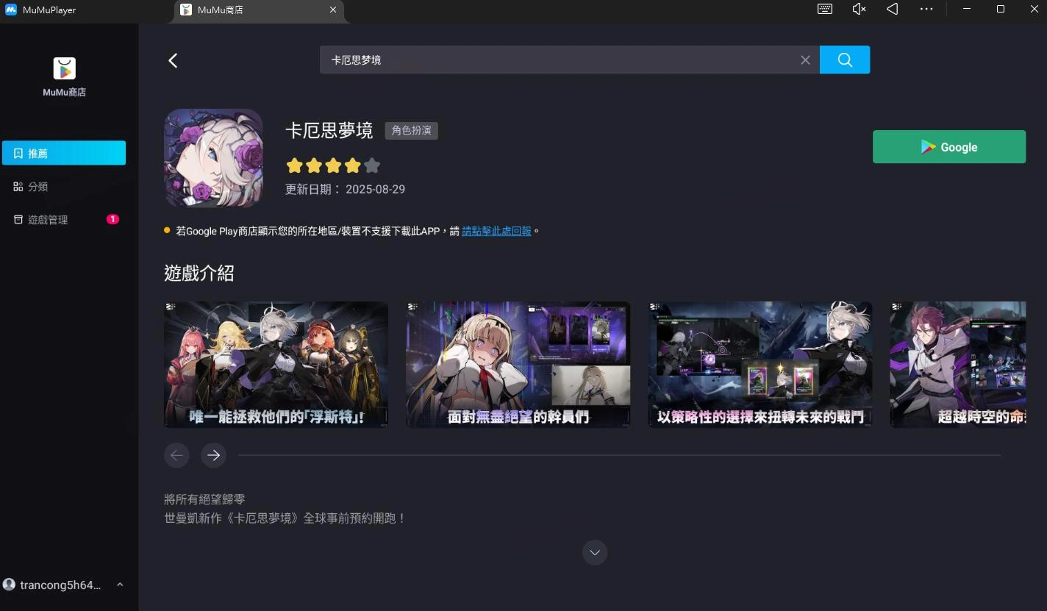The image size is (1047, 611).
Task: Open the first screenshot showing 浮斯特
Action: [x=276, y=364]
